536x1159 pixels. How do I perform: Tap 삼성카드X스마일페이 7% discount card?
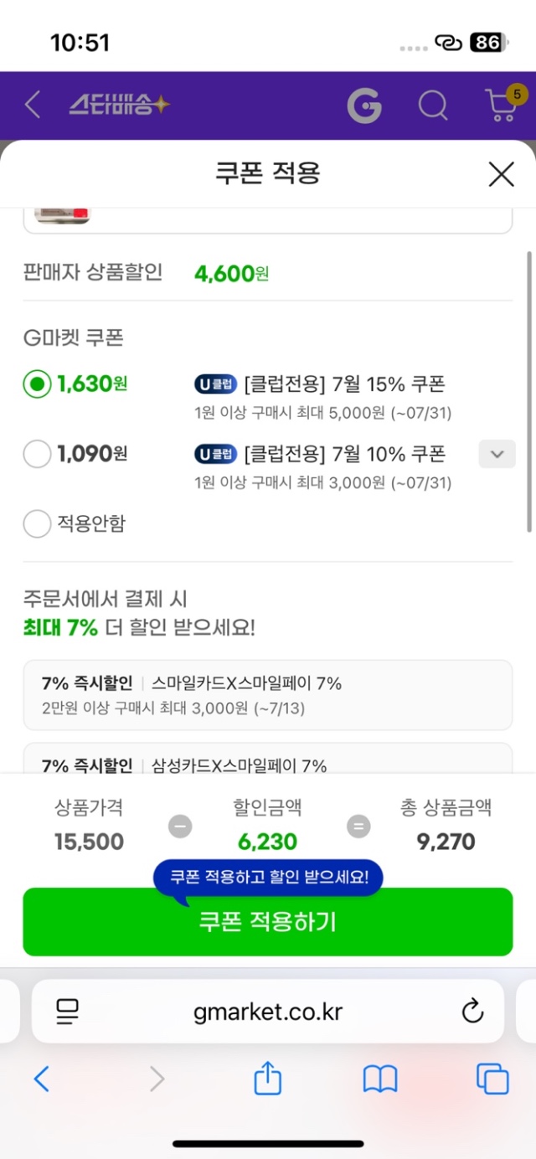point(267,757)
